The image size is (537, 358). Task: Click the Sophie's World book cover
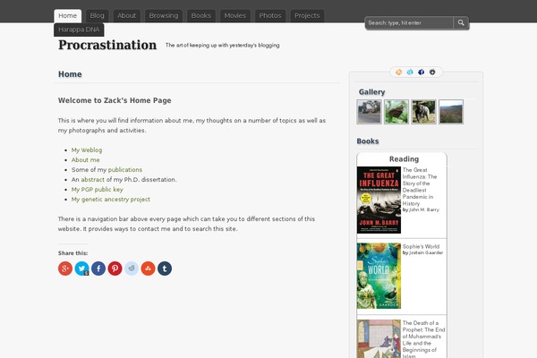(x=379, y=276)
